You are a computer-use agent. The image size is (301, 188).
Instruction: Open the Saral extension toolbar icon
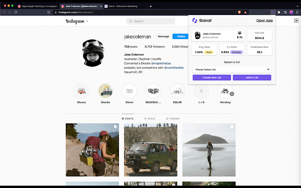click(x=273, y=12)
